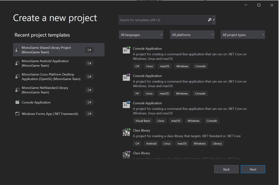Click the search magnifier icon
279x185 pixels.
pyautogui.click(x=210, y=20)
